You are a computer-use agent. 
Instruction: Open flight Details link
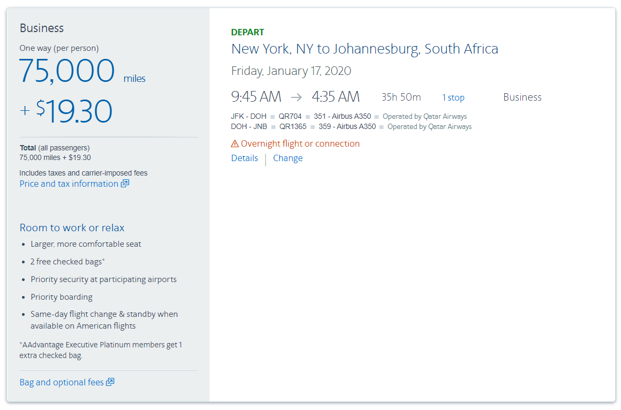click(x=244, y=158)
